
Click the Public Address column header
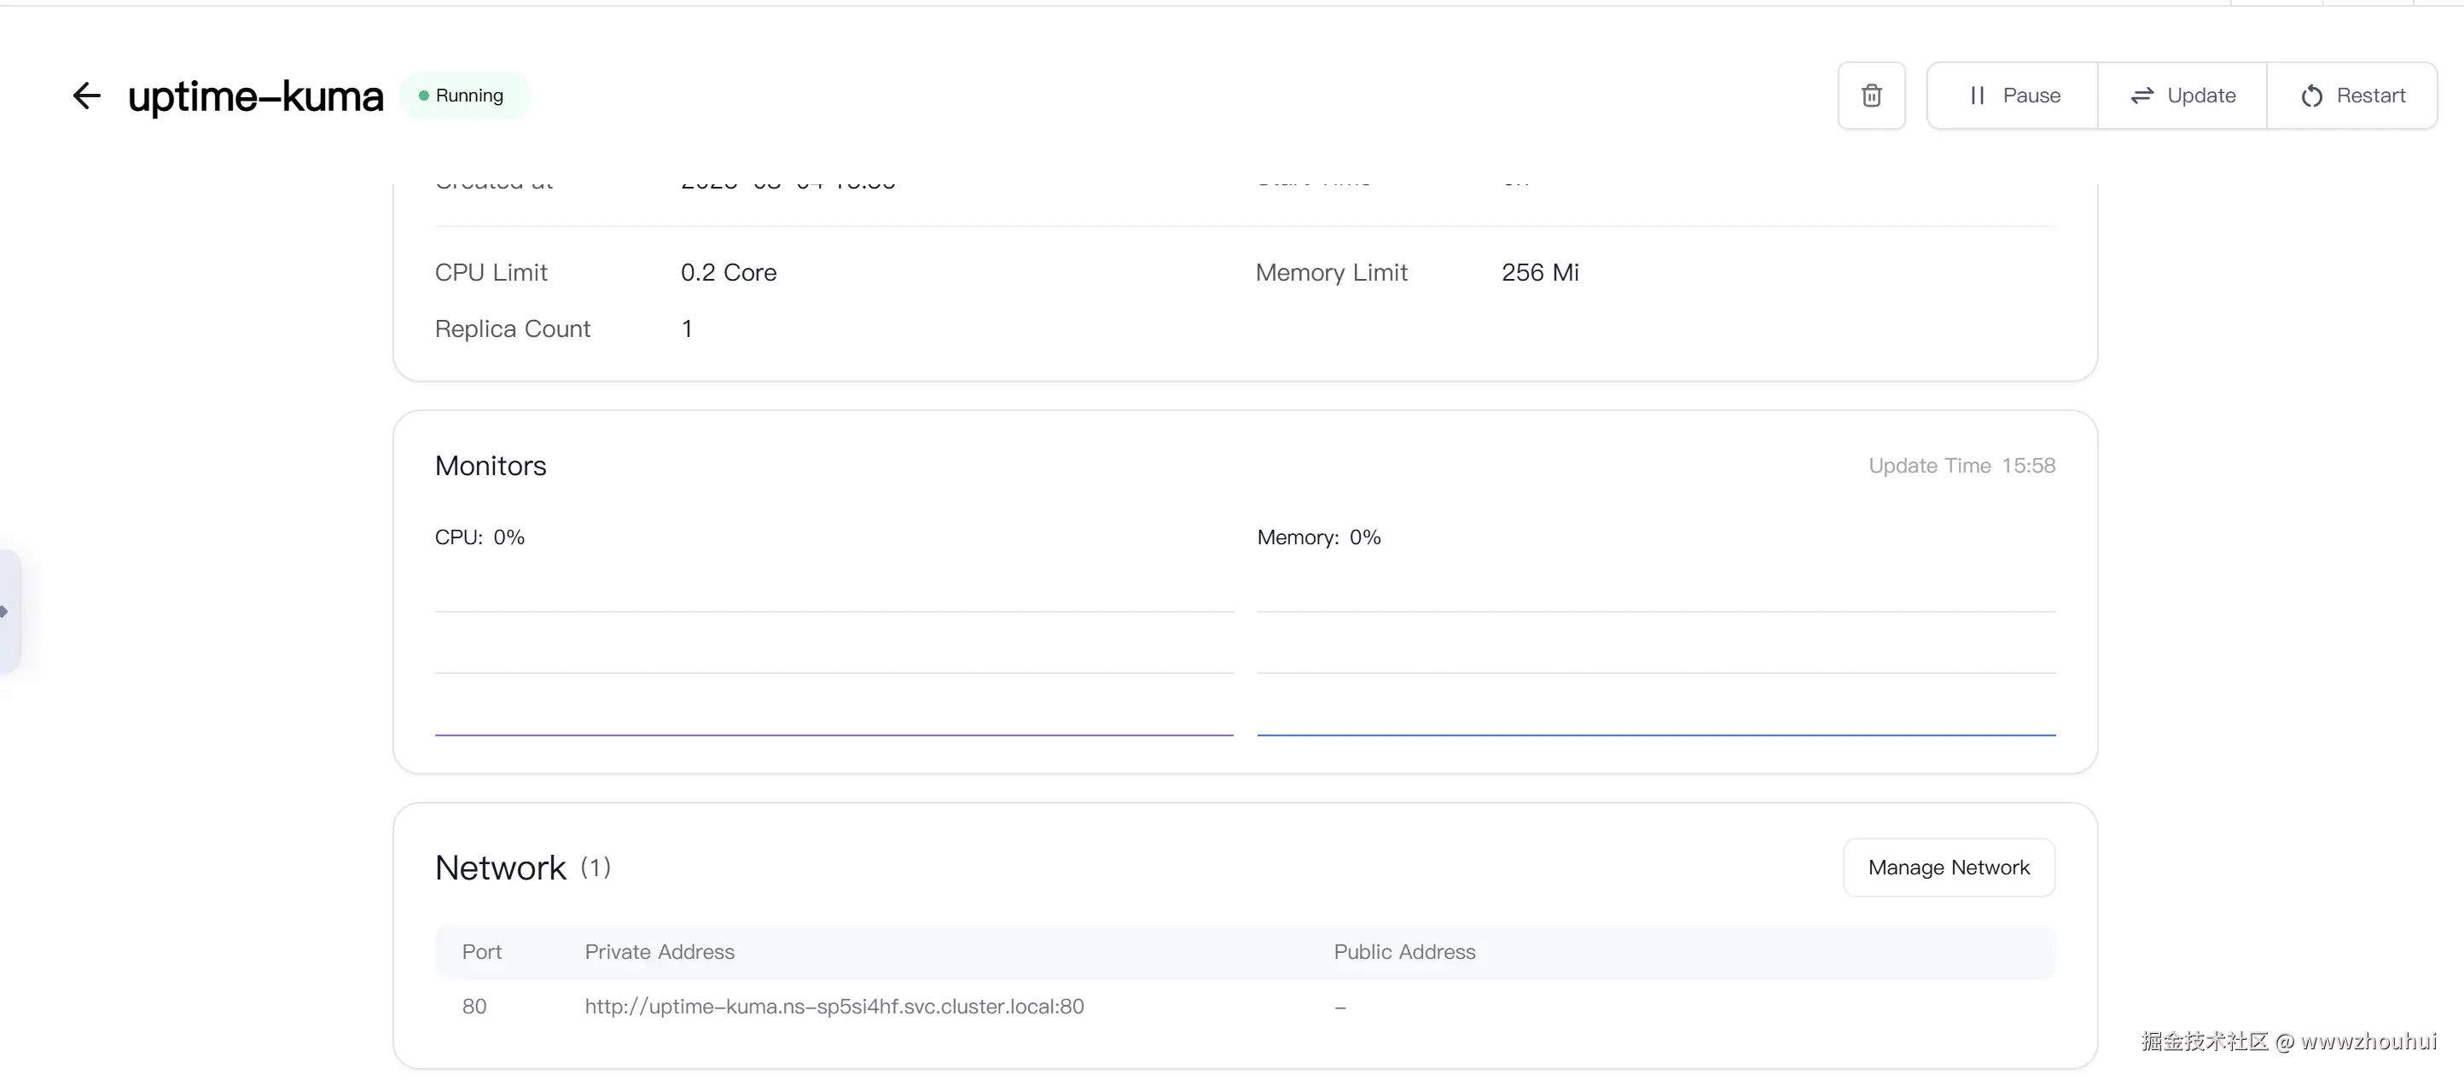1404,952
